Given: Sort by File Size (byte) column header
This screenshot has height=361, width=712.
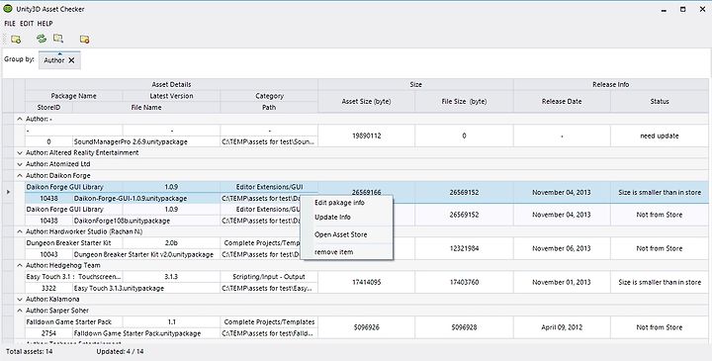Looking at the screenshot, I should pyautogui.click(x=464, y=101).
